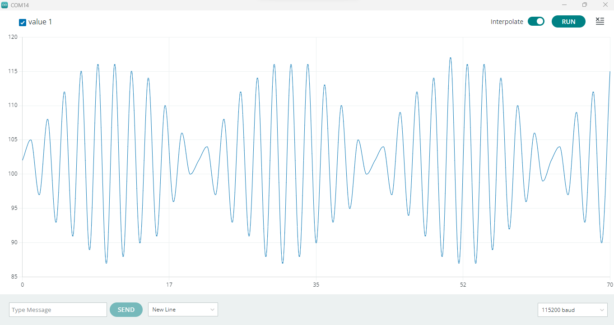Open the New Line ending dropdown

click(x=183, y=310)
